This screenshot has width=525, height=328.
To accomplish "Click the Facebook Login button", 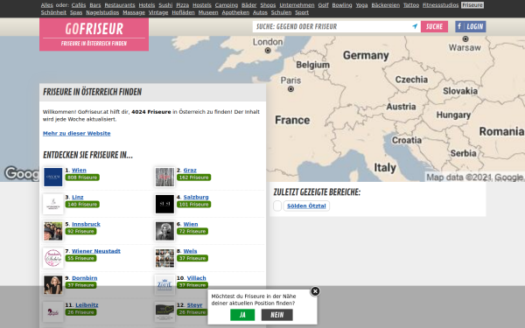I will (x=471, y=26).
